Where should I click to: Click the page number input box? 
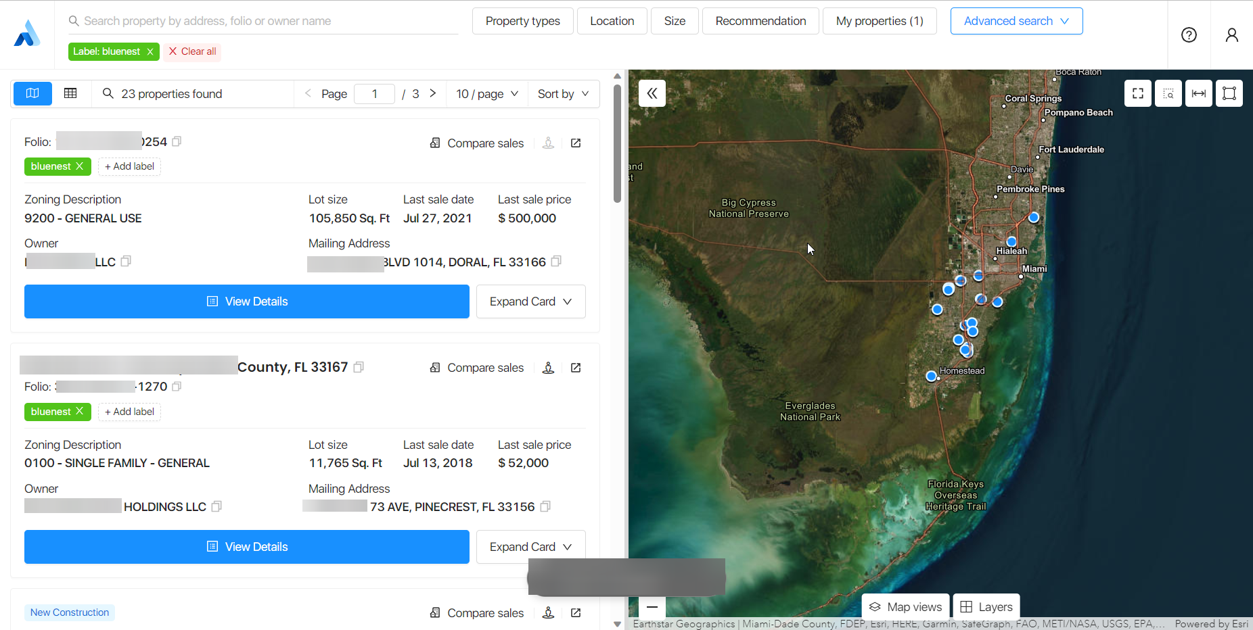374,94
